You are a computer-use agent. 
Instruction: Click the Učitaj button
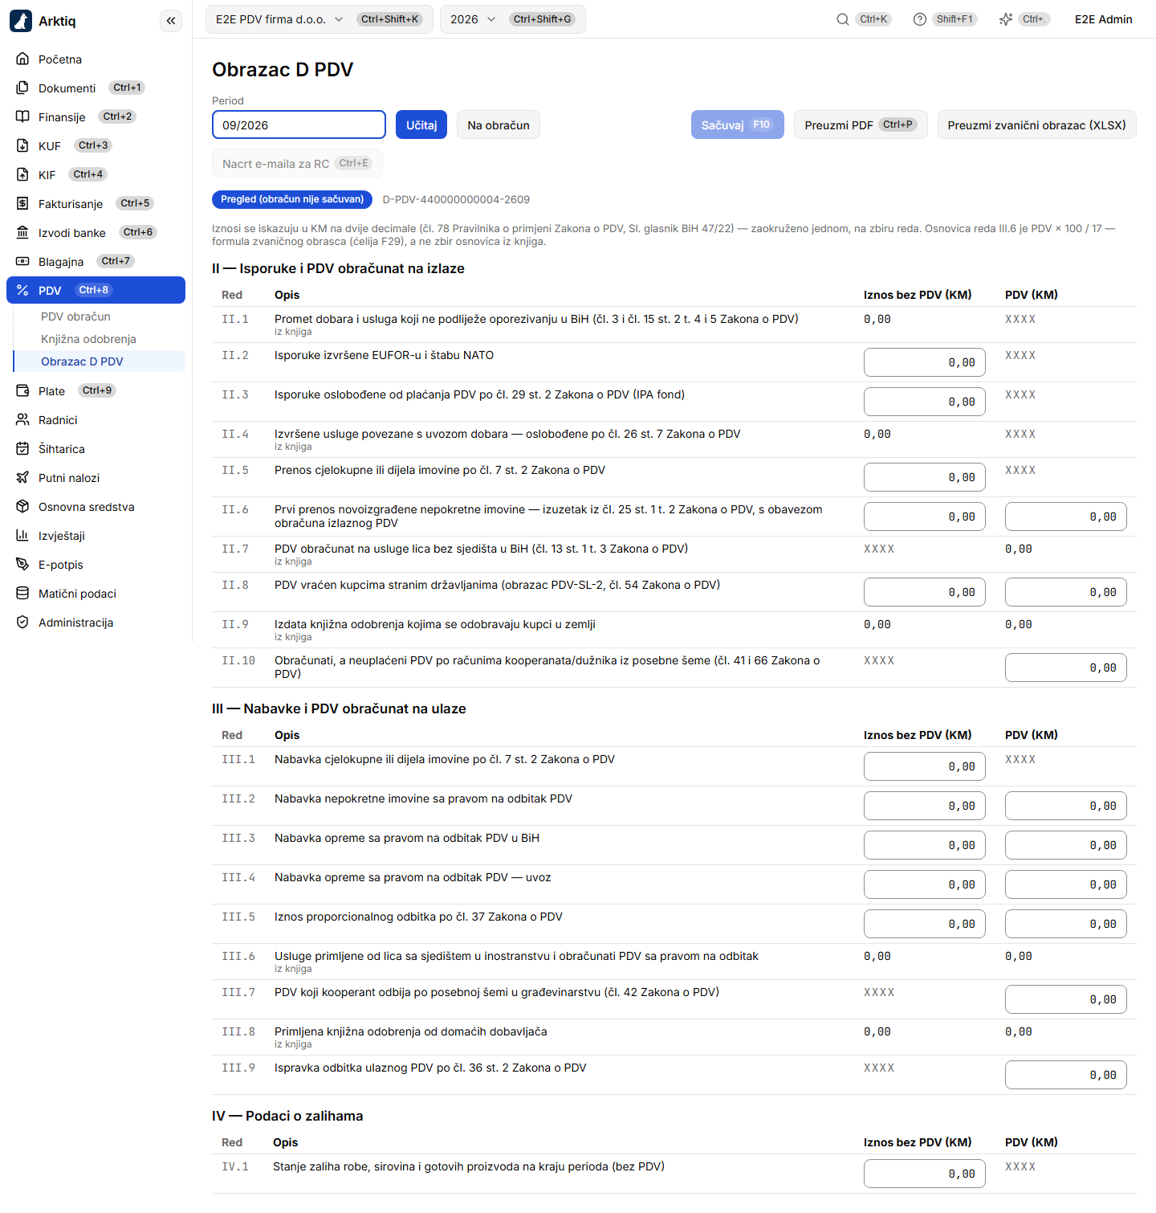421,125
